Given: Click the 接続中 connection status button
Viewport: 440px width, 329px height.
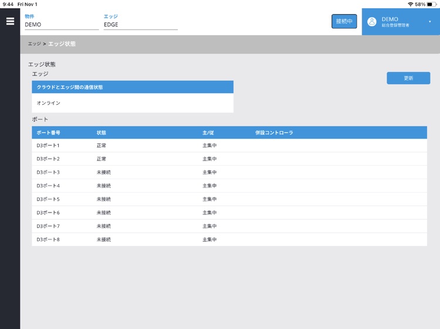Looking at the screenshot, I should pos(344,21).
